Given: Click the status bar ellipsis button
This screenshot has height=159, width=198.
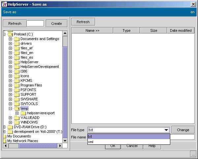Looking at the screenshot, I should (193, 154).
